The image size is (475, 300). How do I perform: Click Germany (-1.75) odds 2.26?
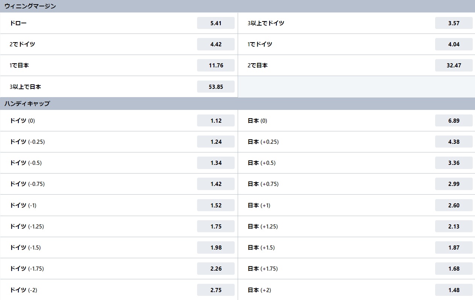(x=216, y=268)
